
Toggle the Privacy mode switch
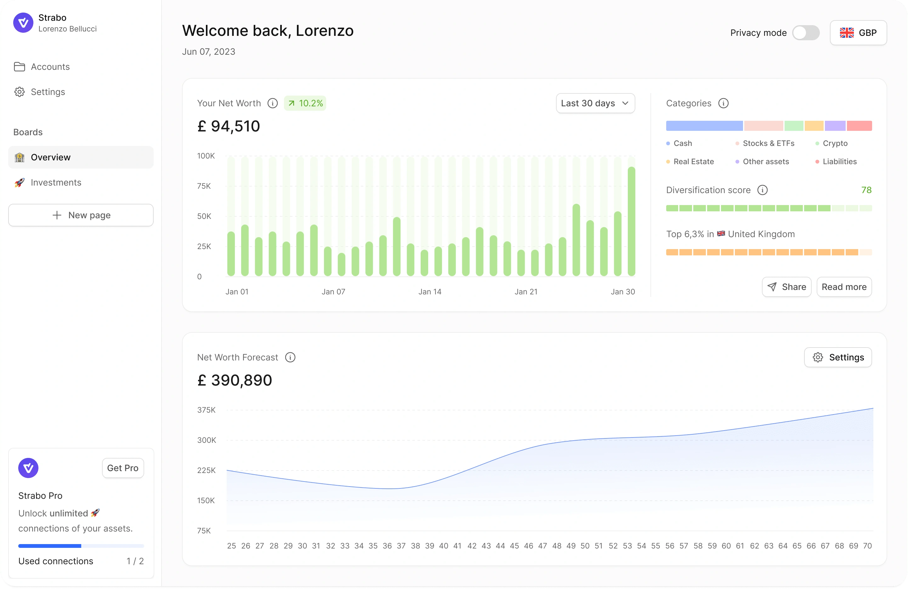click(x=806, y=33)
